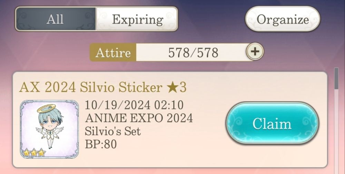Claim the AX 2024 Silvio Sticker
This screenshot has height=174, width=345.
(x=272, y=123)
